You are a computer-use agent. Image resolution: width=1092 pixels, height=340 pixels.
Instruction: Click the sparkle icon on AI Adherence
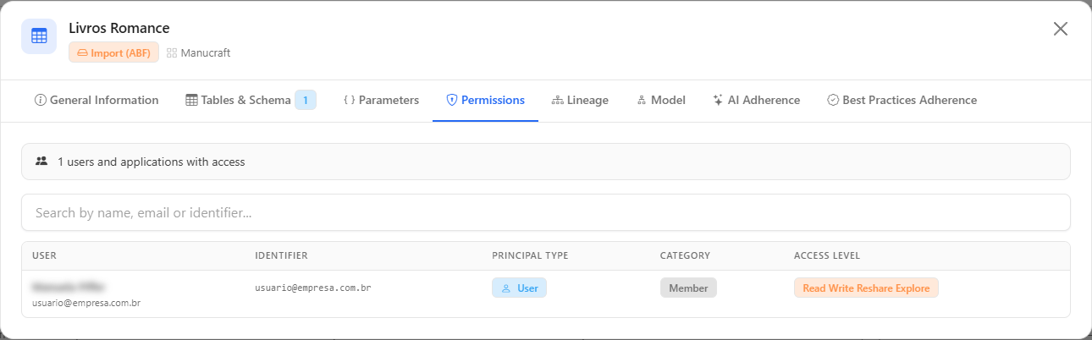(x=718, y=100)
